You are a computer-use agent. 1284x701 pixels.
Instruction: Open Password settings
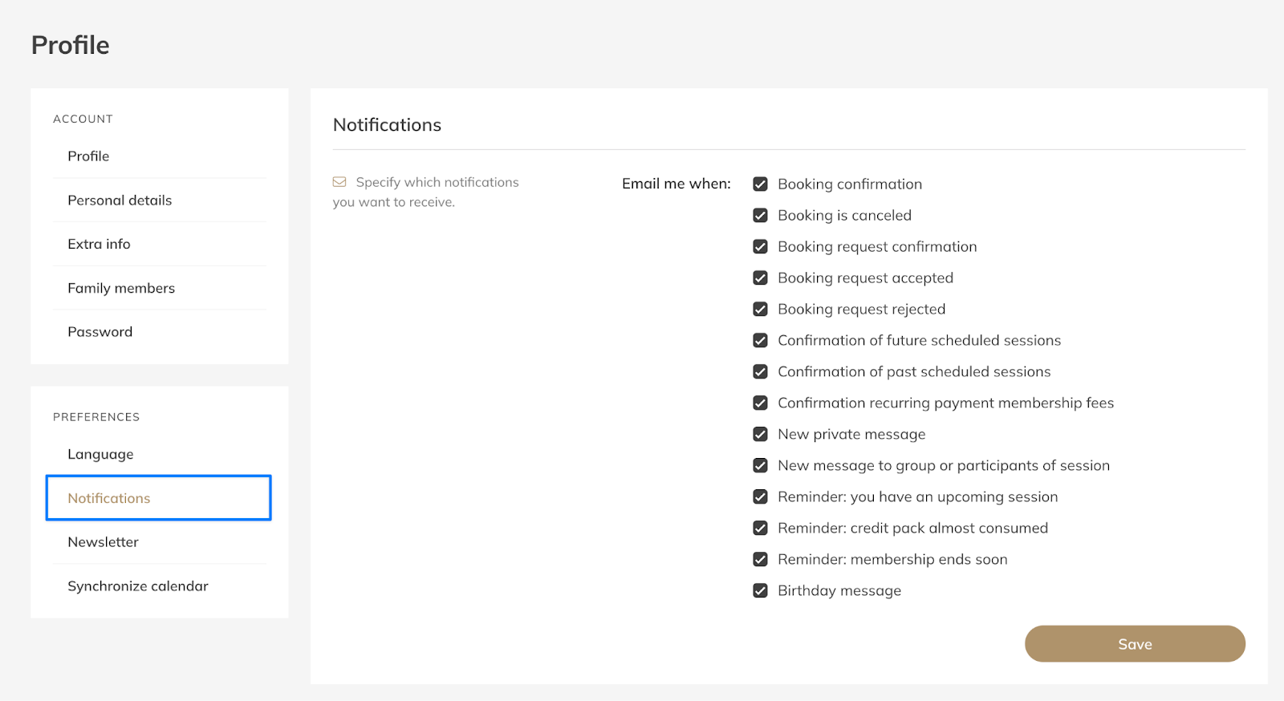click(x=100, y=332)
